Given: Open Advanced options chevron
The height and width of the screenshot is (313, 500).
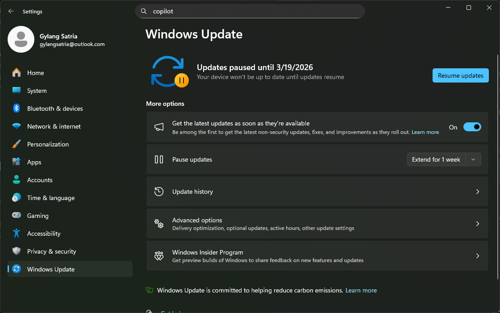Looking at the screenshot, I should tap(477, 224).
